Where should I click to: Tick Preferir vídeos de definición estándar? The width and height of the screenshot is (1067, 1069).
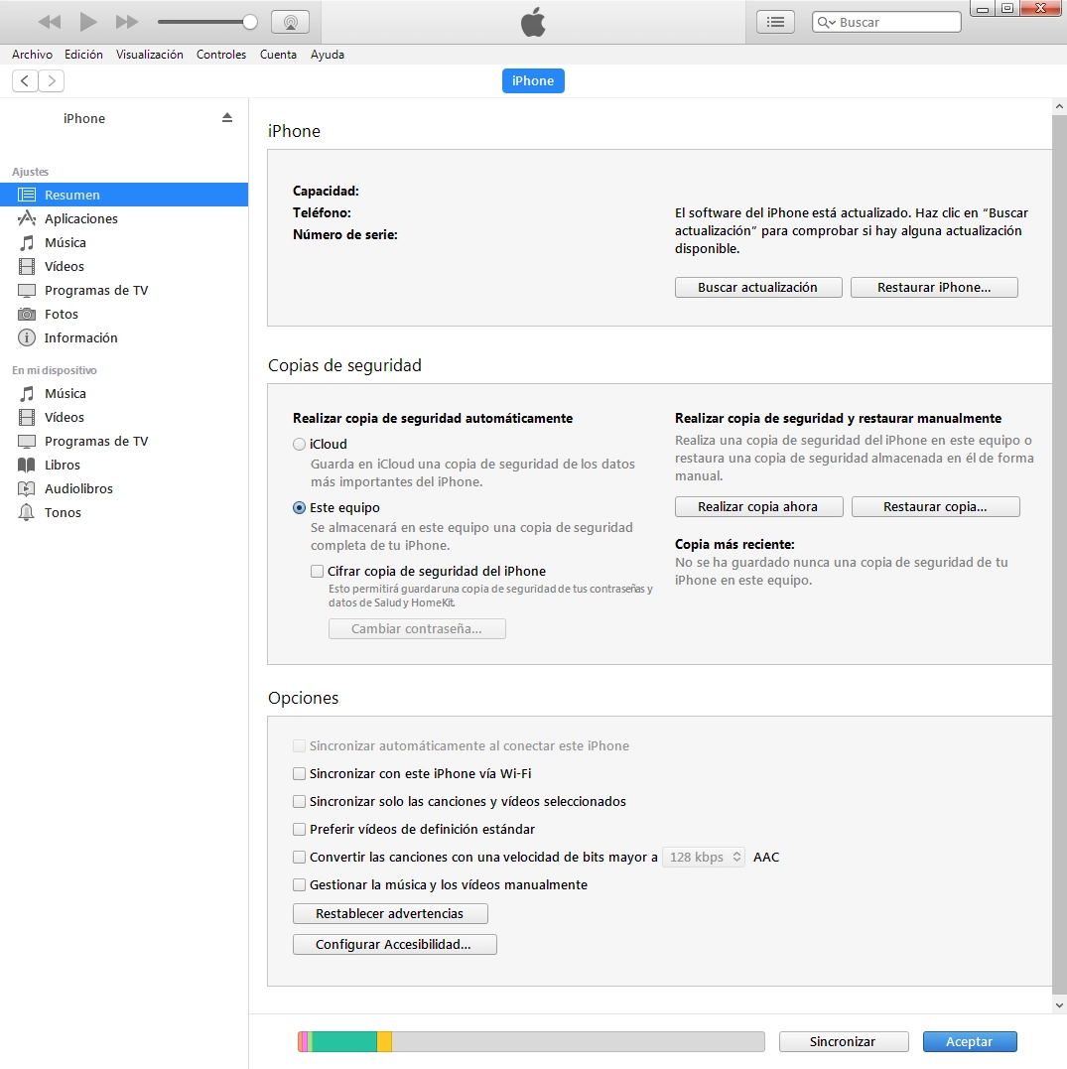click(x=300, y=829)
